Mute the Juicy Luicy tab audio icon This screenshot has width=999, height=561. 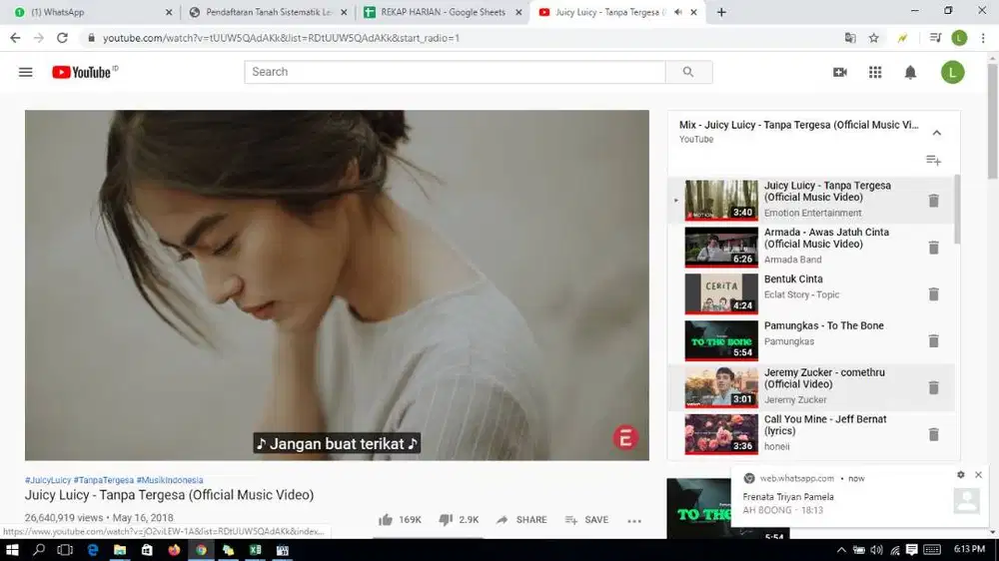tap(678, 12)
